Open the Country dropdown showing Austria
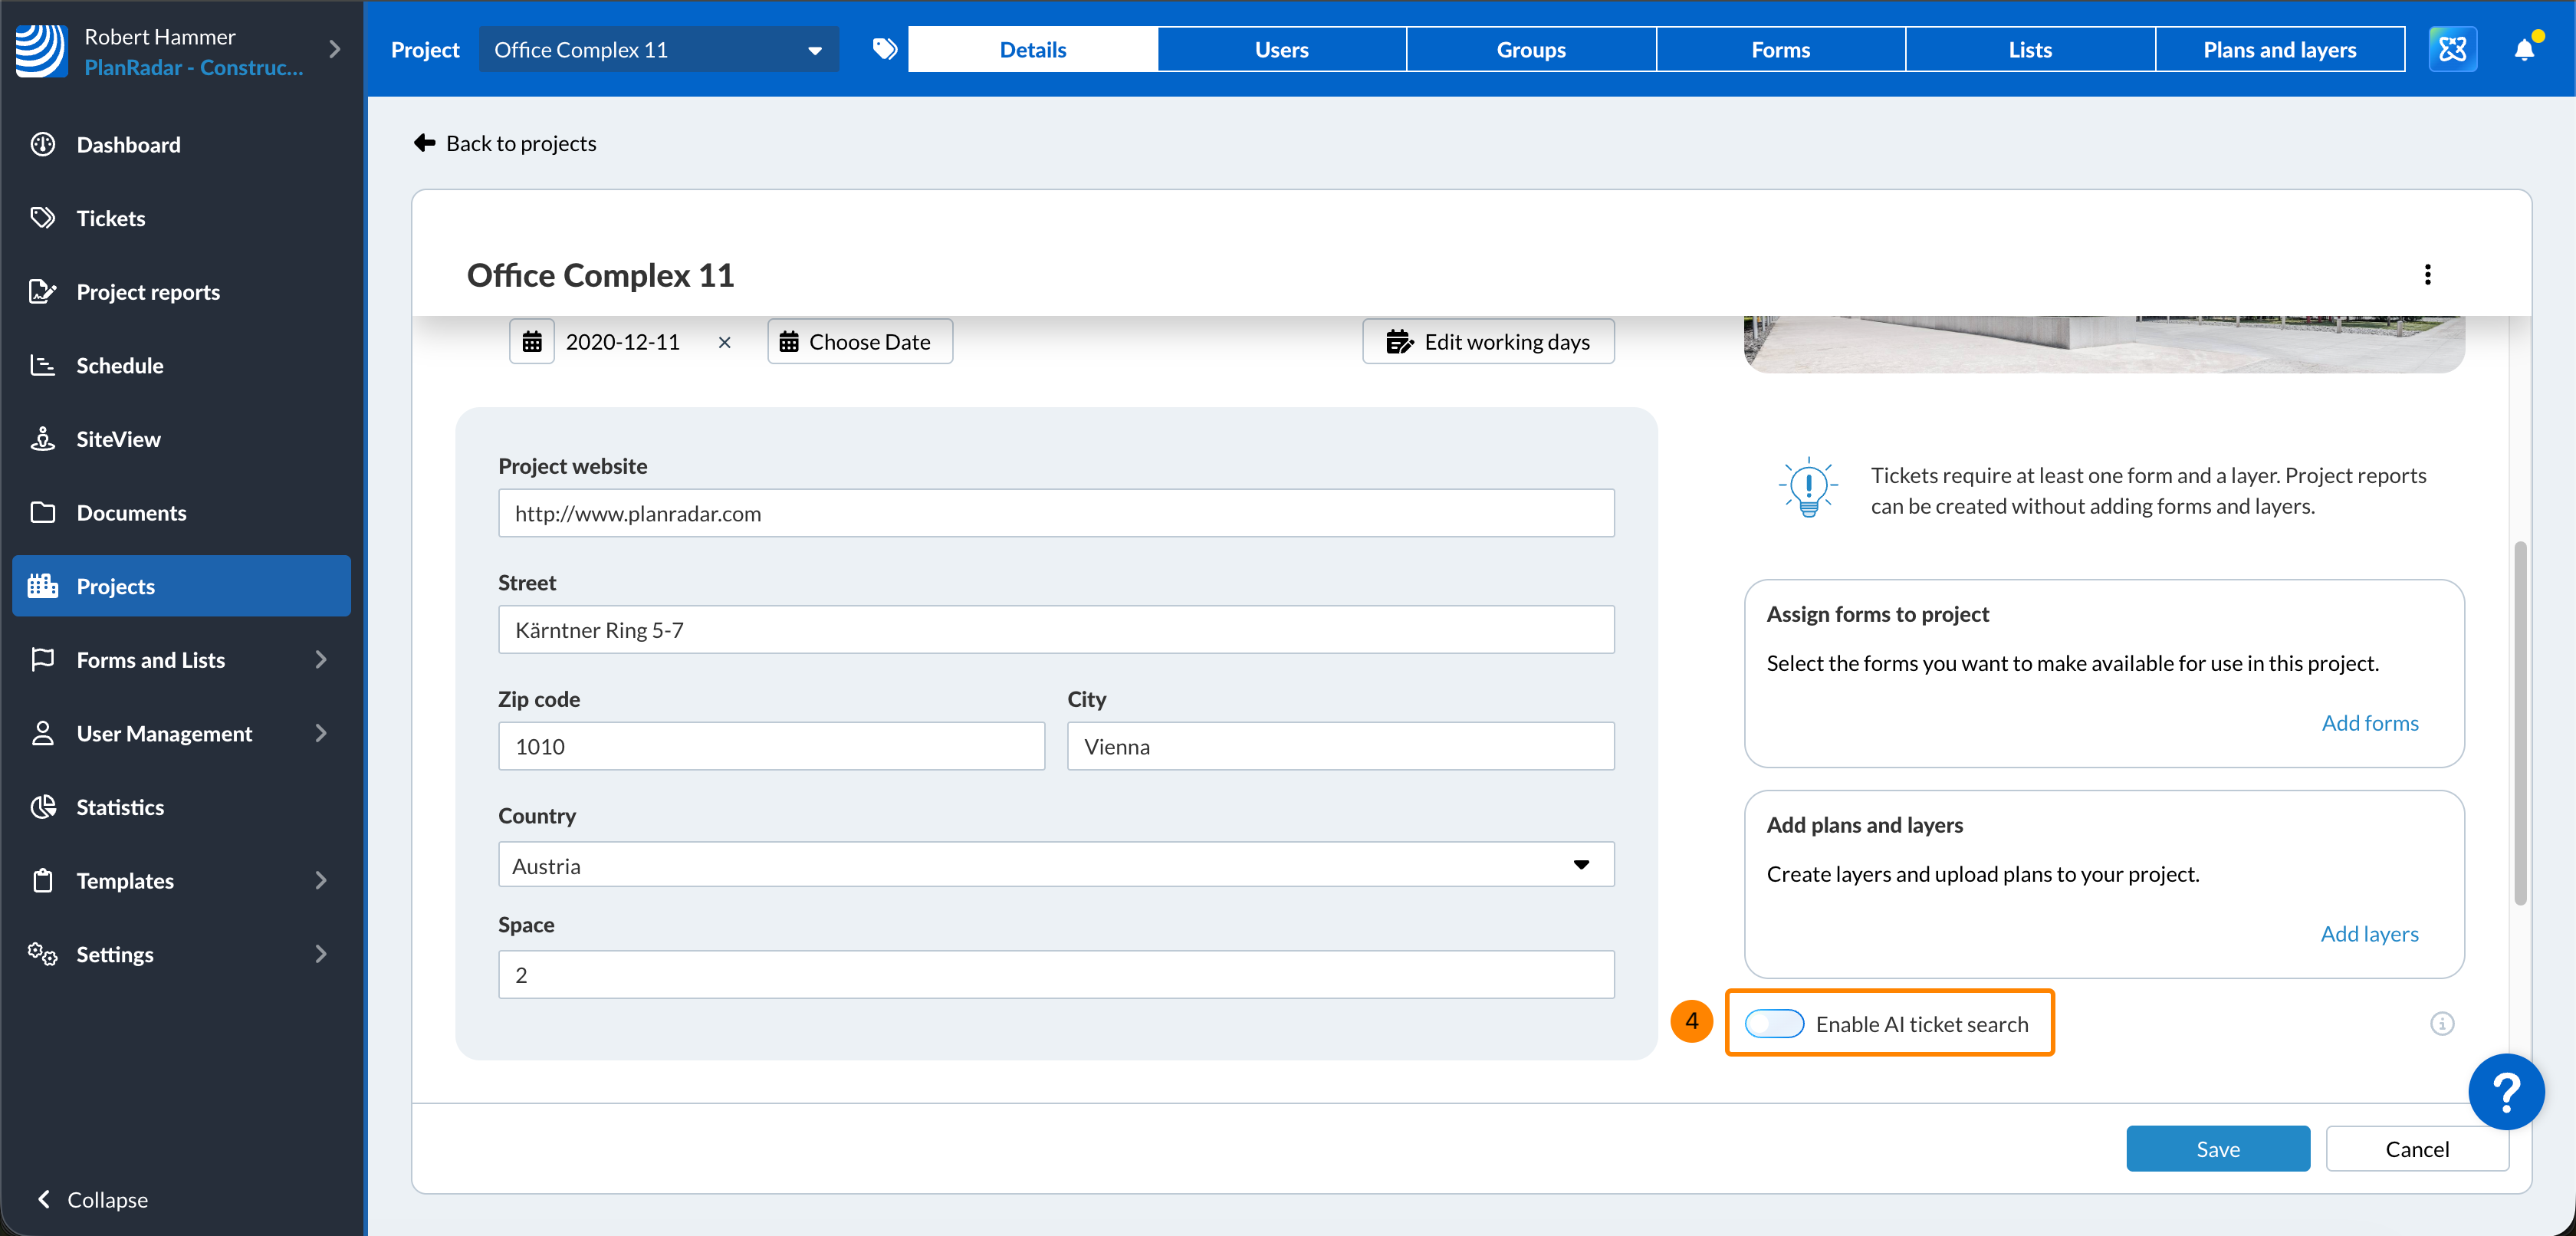This screenshot has height=1236, width=2576. coord(1055,865)
